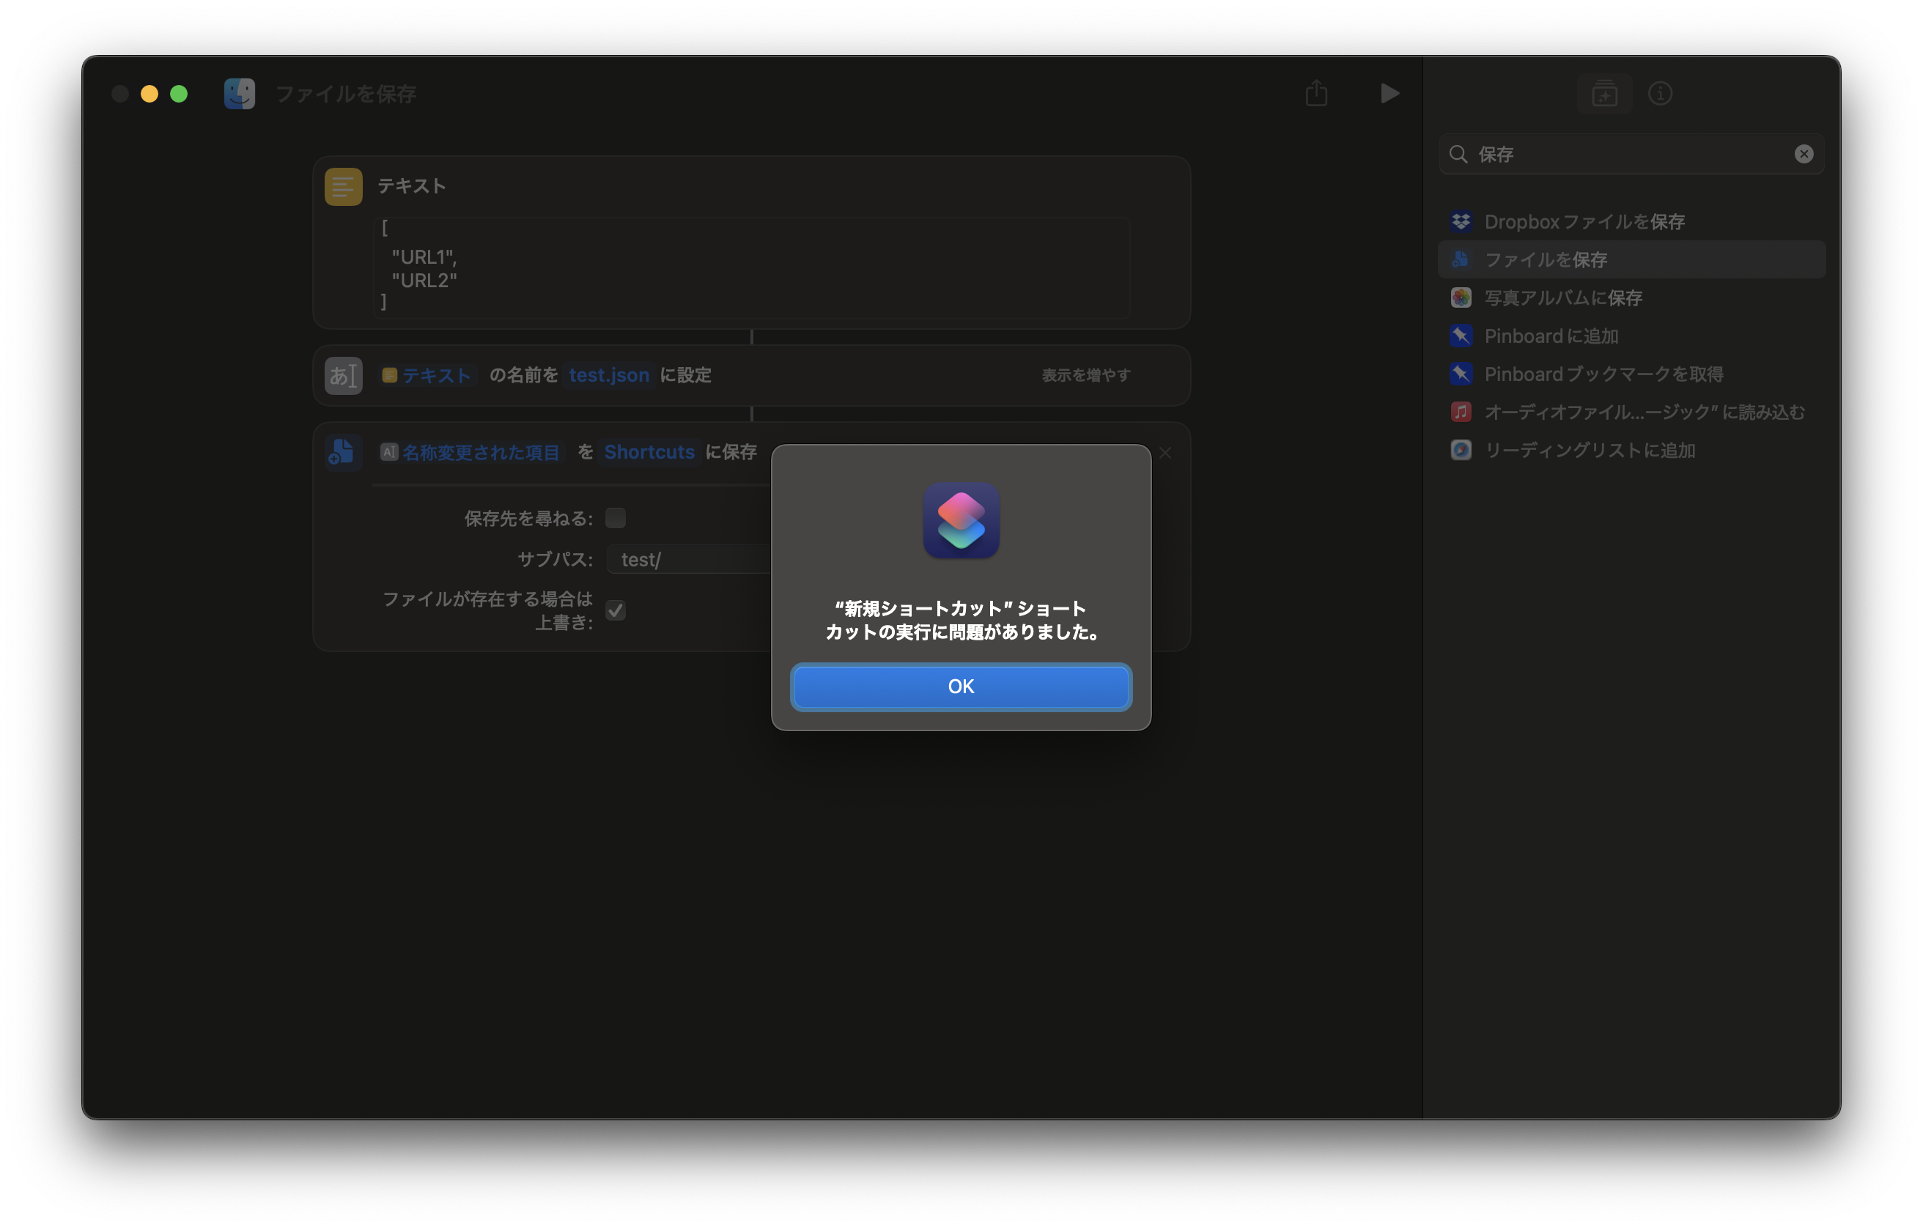Select Pinboard ブックマークを取得 list item

click(1603, 374)
